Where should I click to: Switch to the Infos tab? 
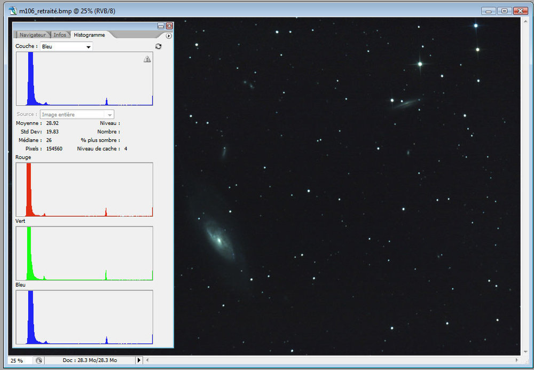60,35
